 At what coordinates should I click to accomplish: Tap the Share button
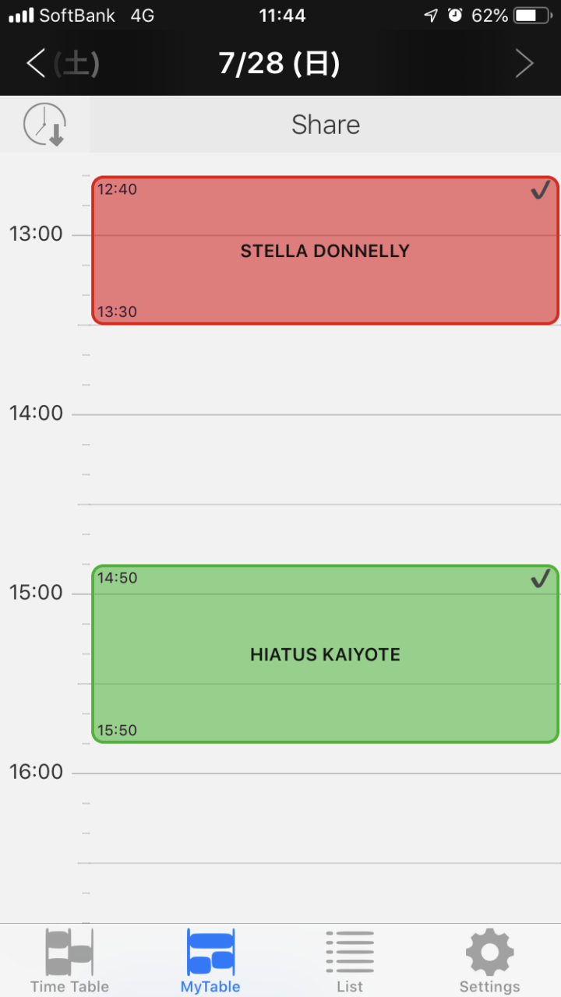pyautogui.click(x=326, y=125)
